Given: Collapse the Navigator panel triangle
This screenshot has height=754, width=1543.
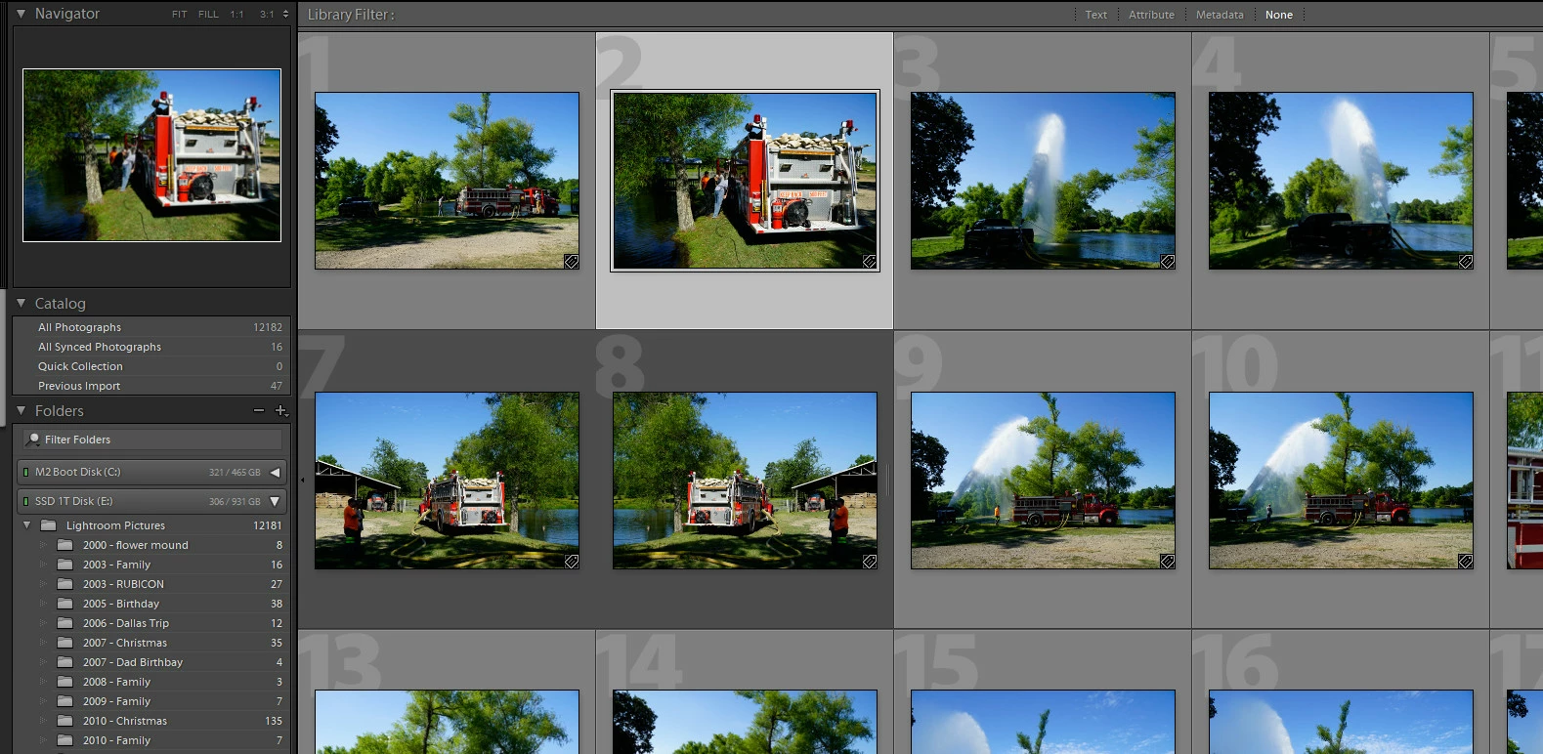Looking at the screenshot, I should (21, 14).
